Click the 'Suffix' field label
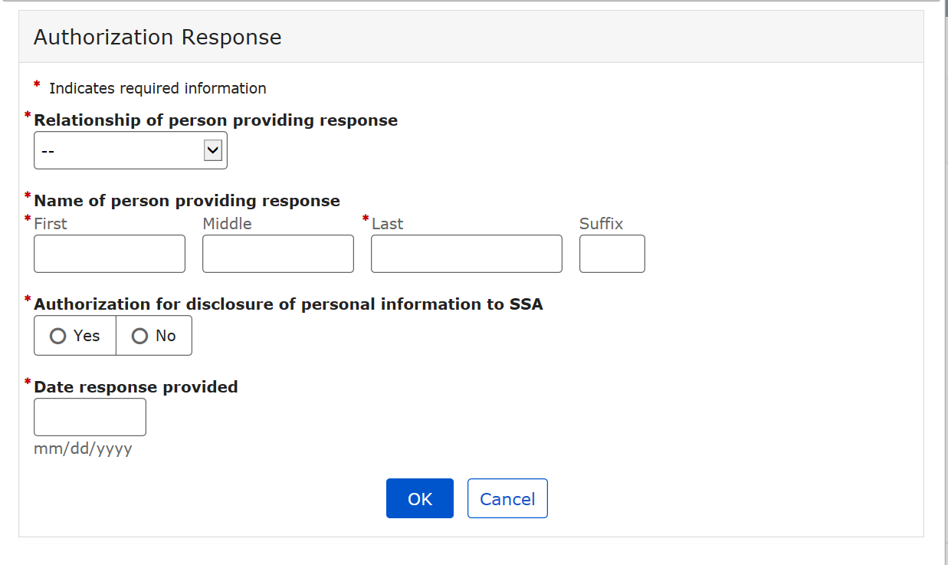The image size is (948, 565). (x=601, y=224)
